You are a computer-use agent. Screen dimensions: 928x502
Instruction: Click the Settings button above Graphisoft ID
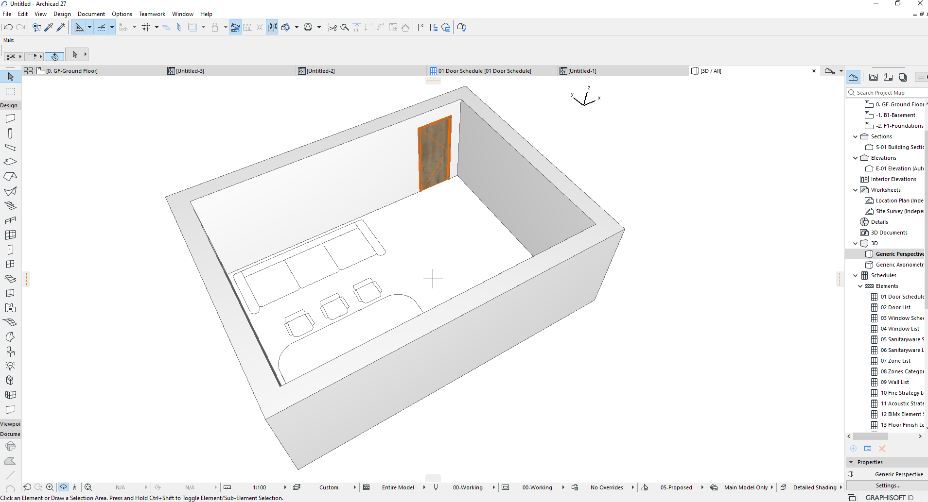889,485
